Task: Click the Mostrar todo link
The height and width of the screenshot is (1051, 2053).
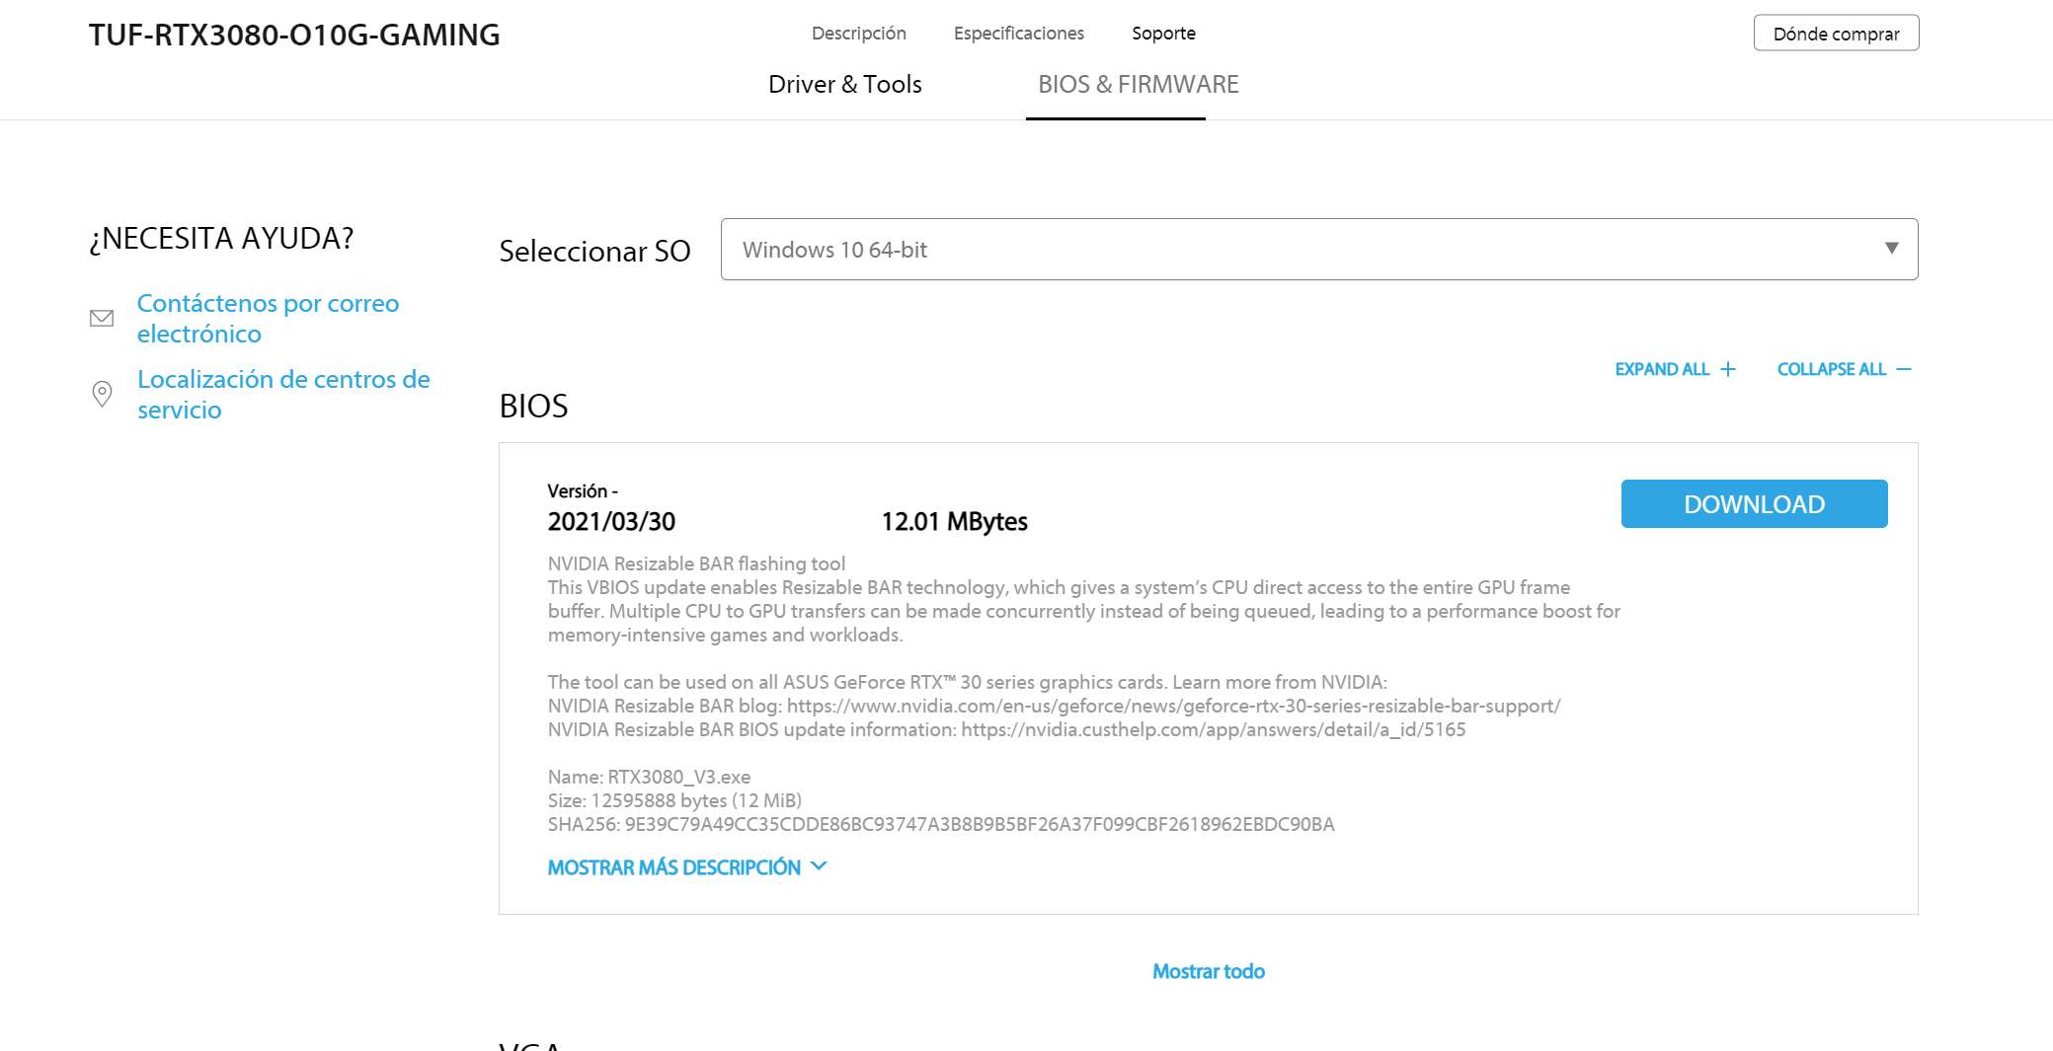Action: point(1209,971)
